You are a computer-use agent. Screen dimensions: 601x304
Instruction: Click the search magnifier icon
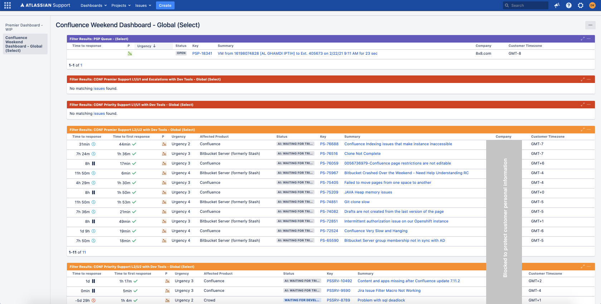[x=507, y=5]
